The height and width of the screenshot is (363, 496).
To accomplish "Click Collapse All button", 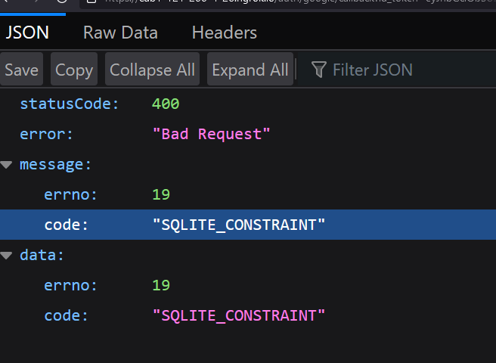I will click(152, 70).
